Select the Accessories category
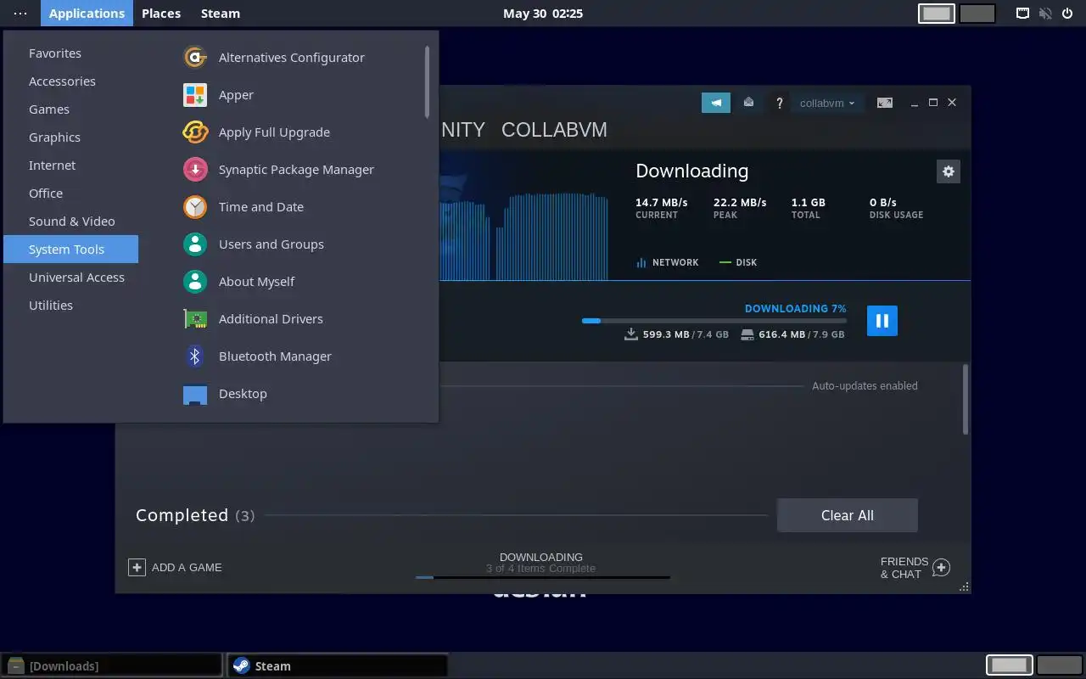 tap(71, 81)
